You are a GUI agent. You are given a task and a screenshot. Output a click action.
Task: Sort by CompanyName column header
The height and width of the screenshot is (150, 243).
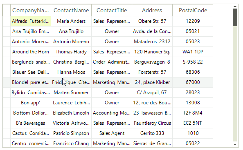click(x=31, y=10)
